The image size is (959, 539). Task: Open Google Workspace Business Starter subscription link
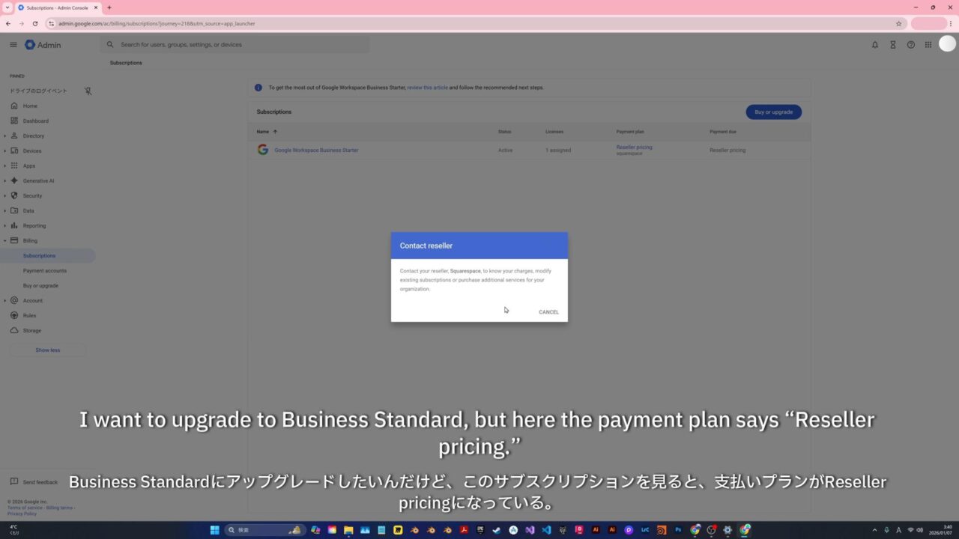tap(316, 150)
